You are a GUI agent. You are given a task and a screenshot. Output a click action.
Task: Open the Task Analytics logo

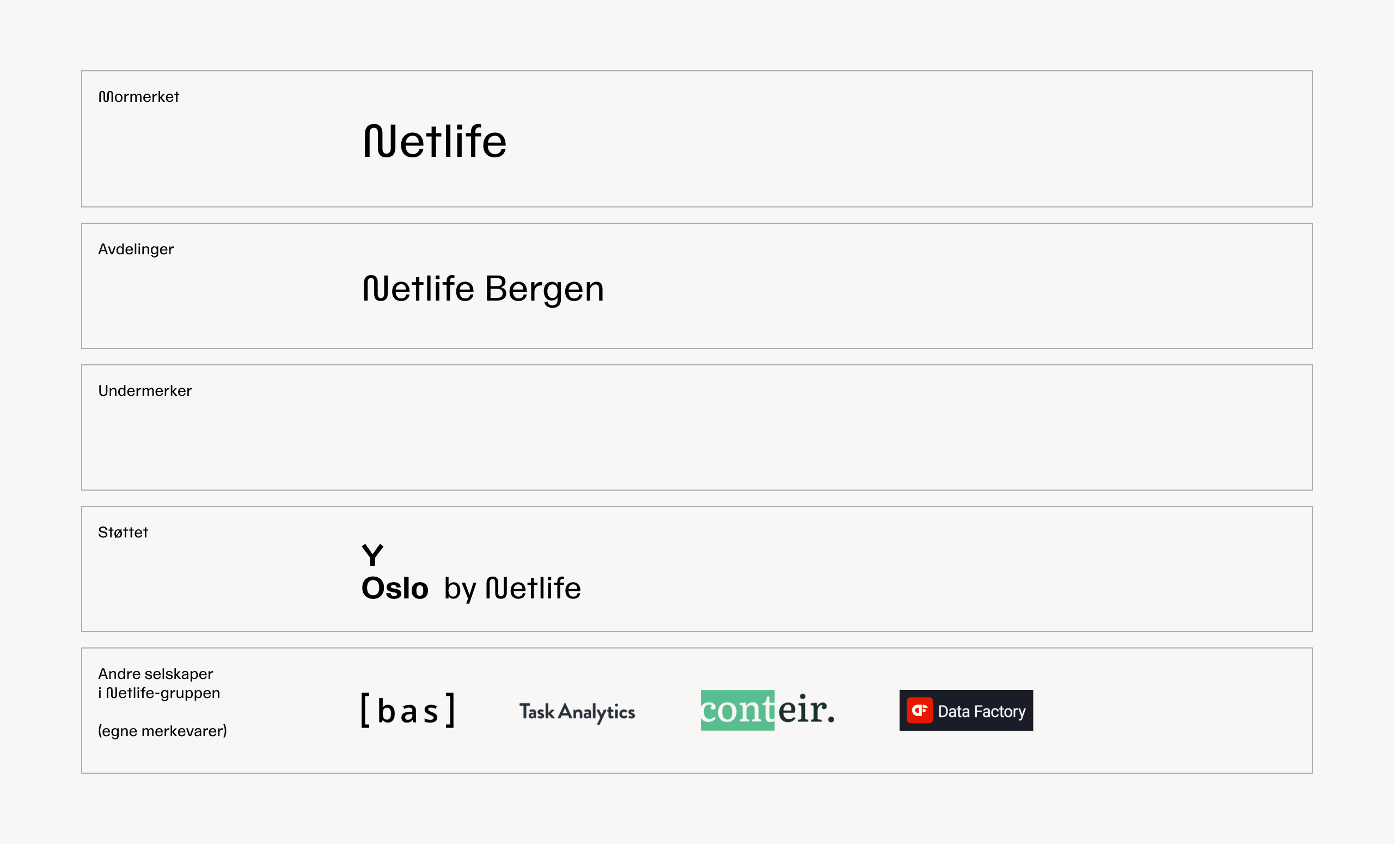[577, 712]
